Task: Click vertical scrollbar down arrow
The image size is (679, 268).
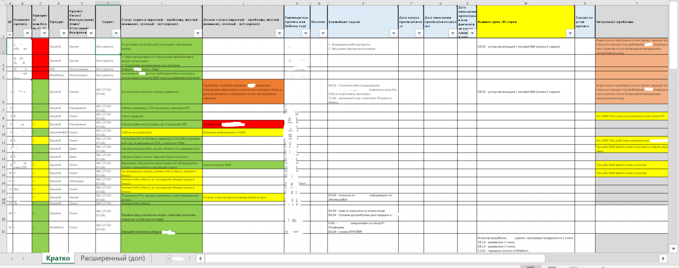Action: click(x=674, y=248)
